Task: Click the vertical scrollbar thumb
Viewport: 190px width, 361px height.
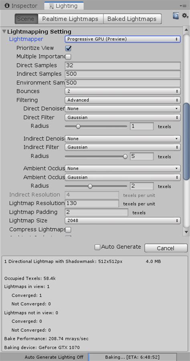Action: (x=186, y=142)
